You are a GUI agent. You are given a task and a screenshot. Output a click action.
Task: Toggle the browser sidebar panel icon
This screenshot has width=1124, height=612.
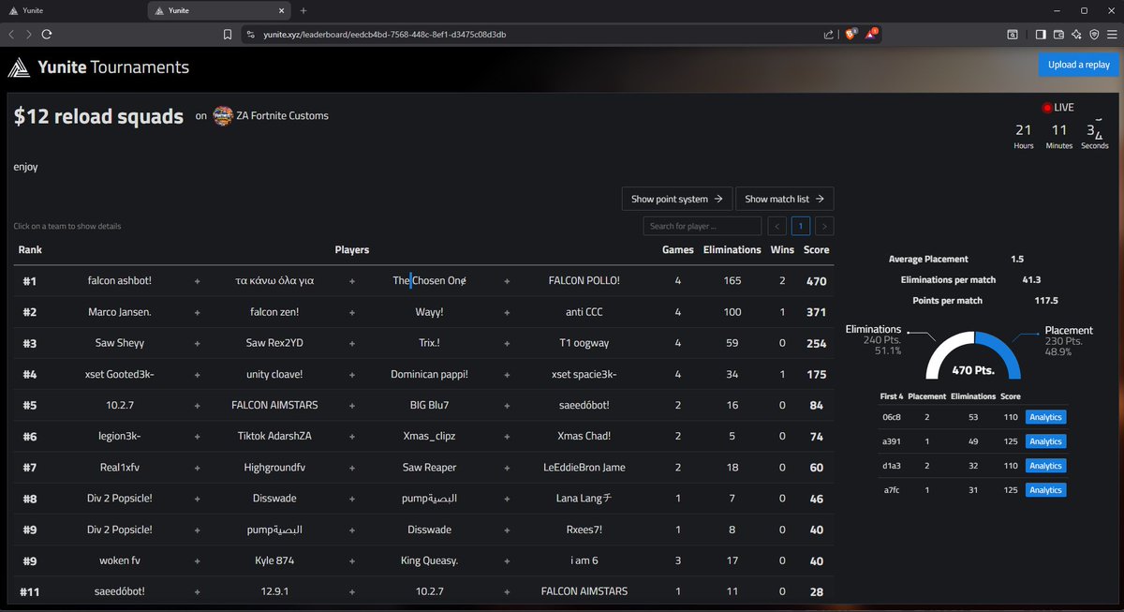(x=1041, y=34)
